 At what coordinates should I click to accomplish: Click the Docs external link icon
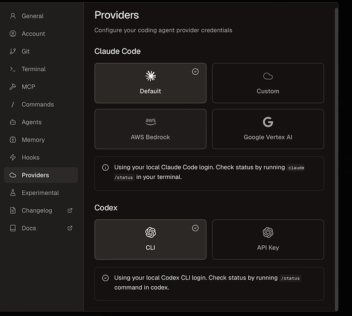[70, 228]
